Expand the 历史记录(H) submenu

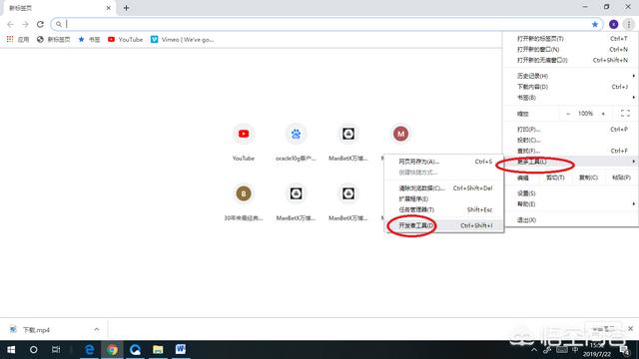pos(570,76)
